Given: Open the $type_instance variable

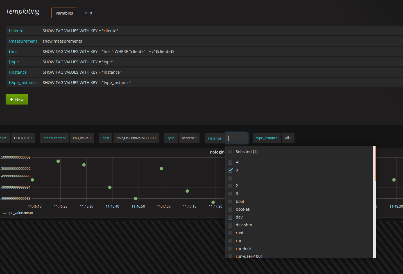Looking at the screenshot, I should (22, 83).
